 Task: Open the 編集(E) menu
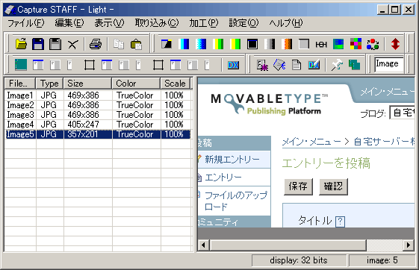point(69,23)
